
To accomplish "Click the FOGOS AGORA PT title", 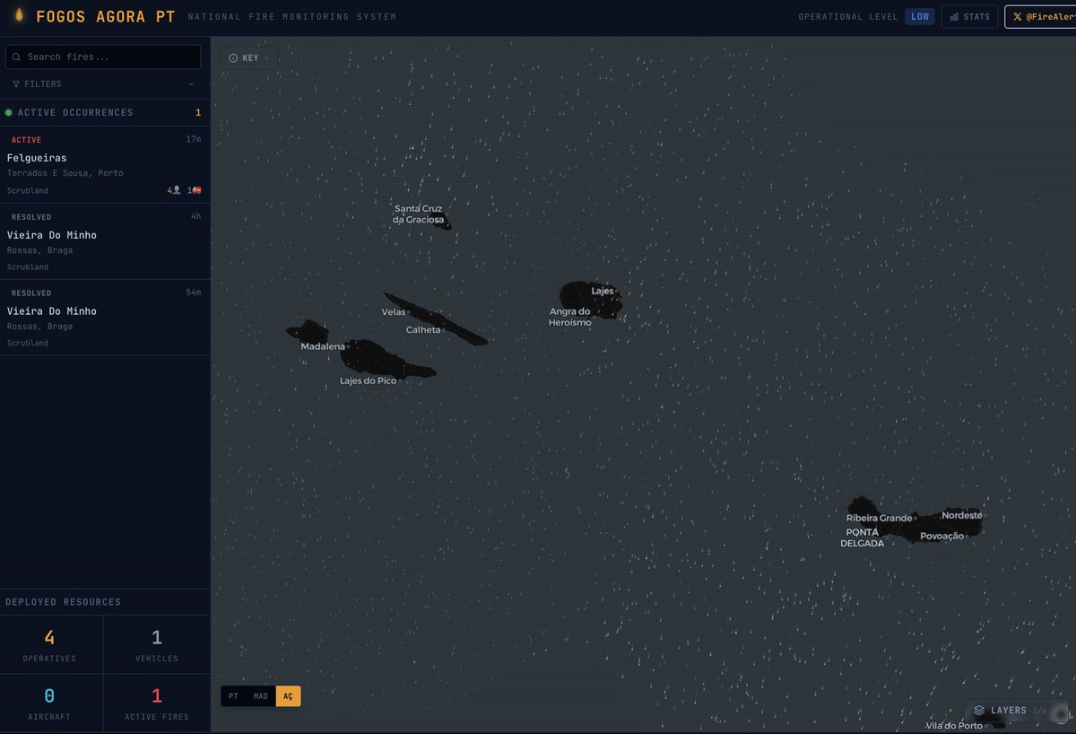I will 106,16.
